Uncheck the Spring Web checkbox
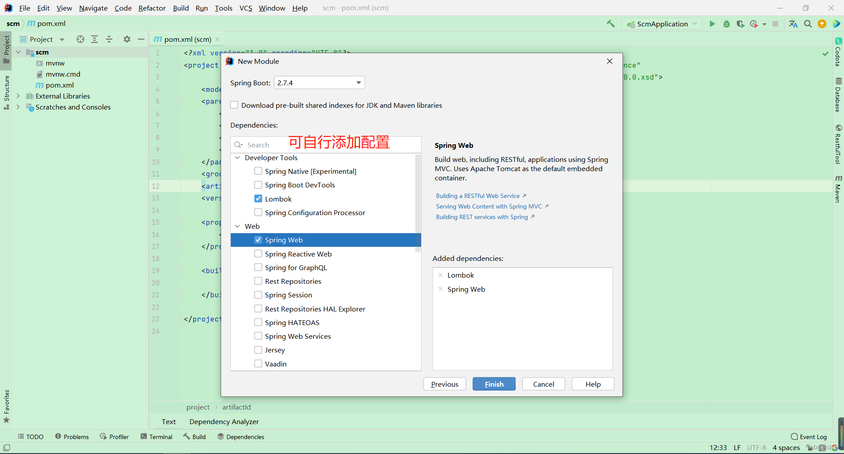This screenshot has height=454, width=844. point(258,240)
